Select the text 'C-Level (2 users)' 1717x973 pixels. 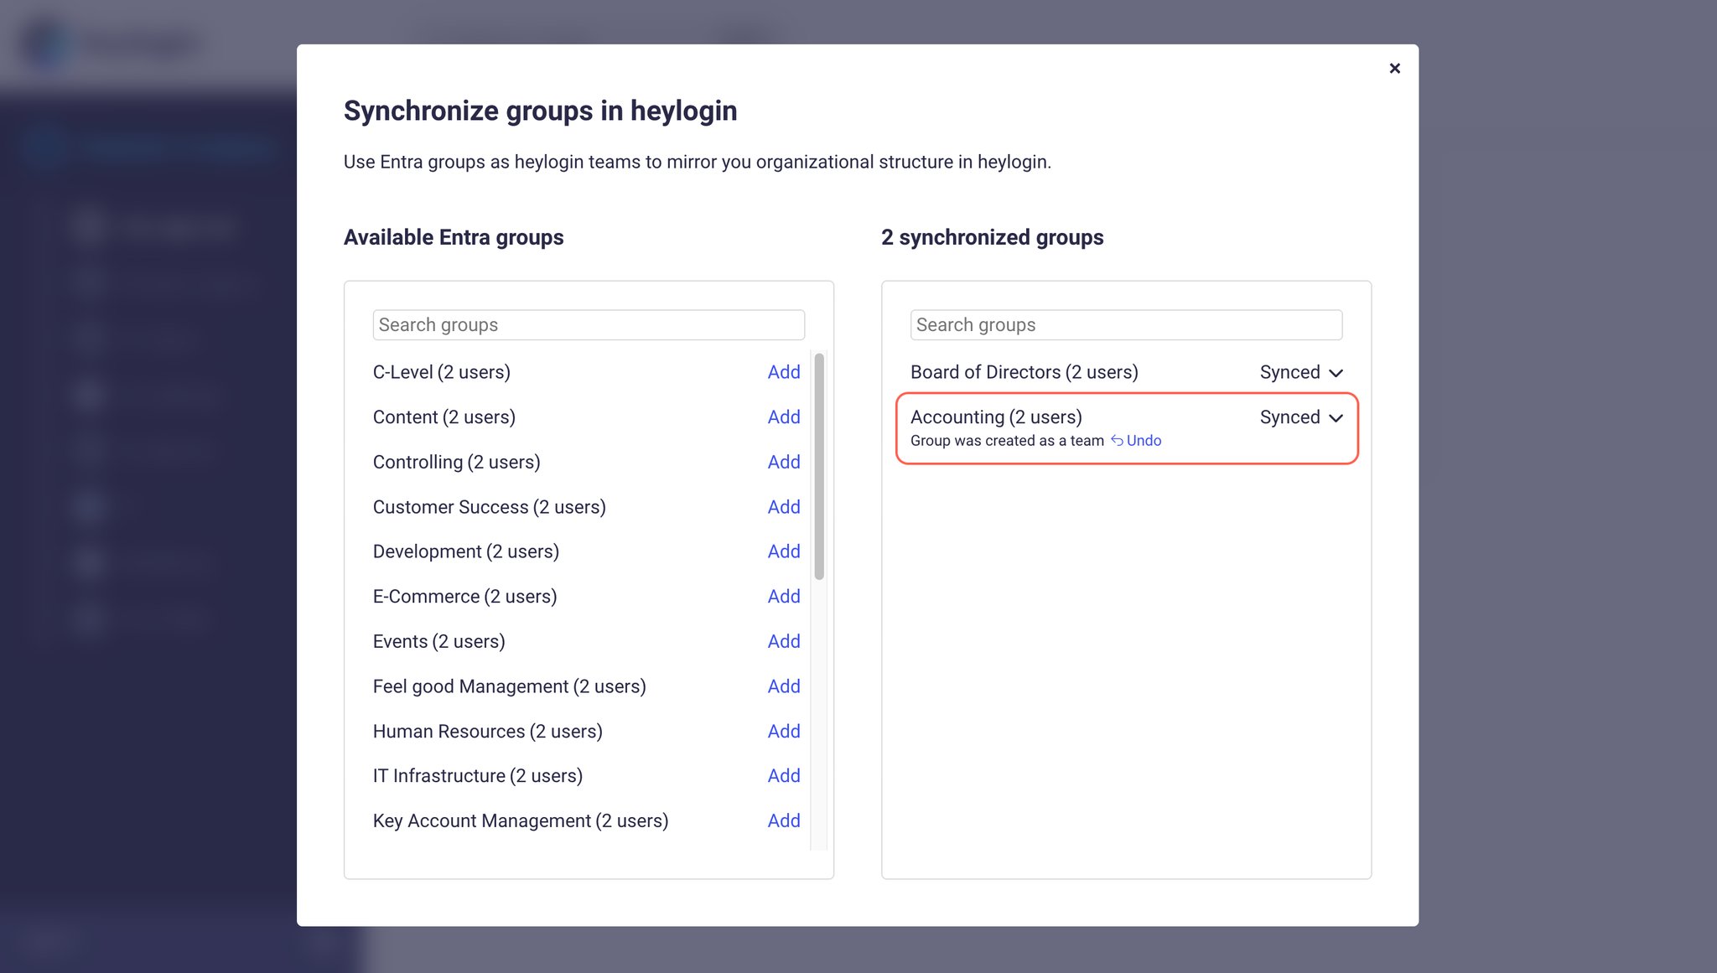(x=442, y=372)
